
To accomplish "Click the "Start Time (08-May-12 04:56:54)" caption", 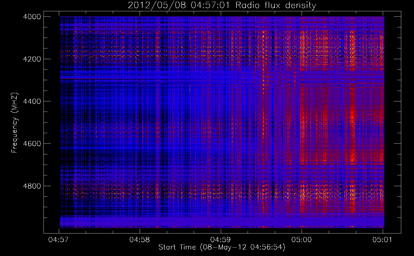I will [222, 247].
